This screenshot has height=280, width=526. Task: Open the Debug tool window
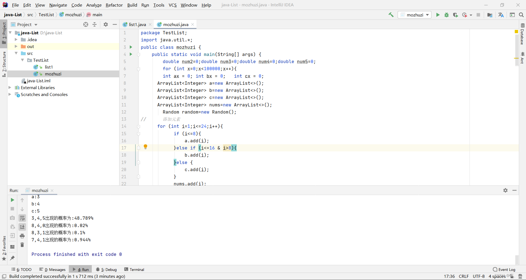106,270
